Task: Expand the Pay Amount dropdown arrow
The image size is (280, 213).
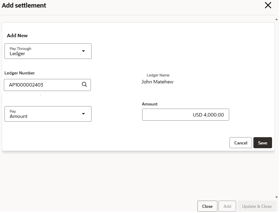Action: (x=83, y=114)
